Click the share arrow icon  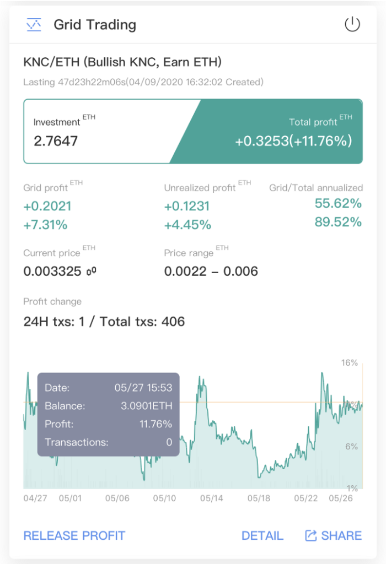(x=311, y=535)
